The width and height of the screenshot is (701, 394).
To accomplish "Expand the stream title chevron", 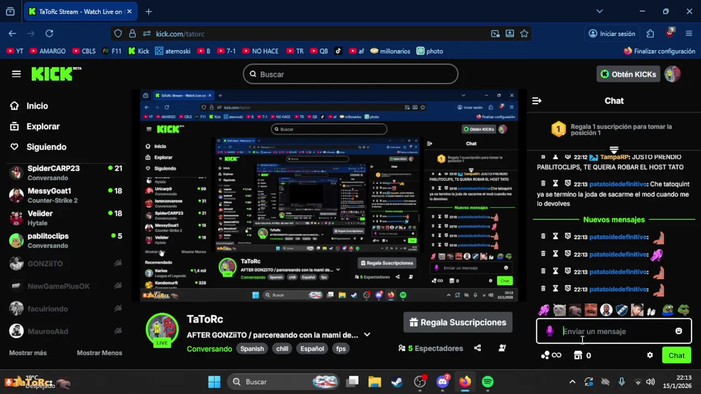I will 367,334.
